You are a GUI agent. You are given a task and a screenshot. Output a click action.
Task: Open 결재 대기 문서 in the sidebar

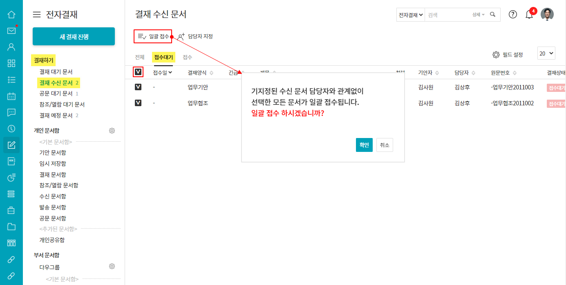56,72
